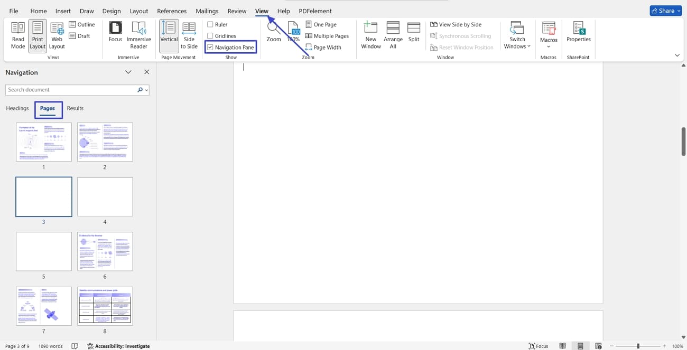Collapse the ribbon with the chevron
This screenshot has height=350, width=687.
pyautogui.click(x=677, y=55)
